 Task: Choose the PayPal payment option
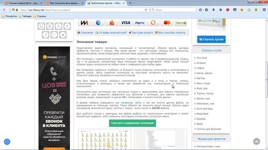[x=139, y=22]
